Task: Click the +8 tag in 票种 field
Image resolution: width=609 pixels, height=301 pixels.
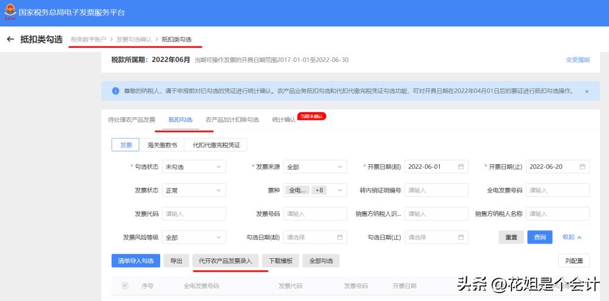Action: [319, 190]
